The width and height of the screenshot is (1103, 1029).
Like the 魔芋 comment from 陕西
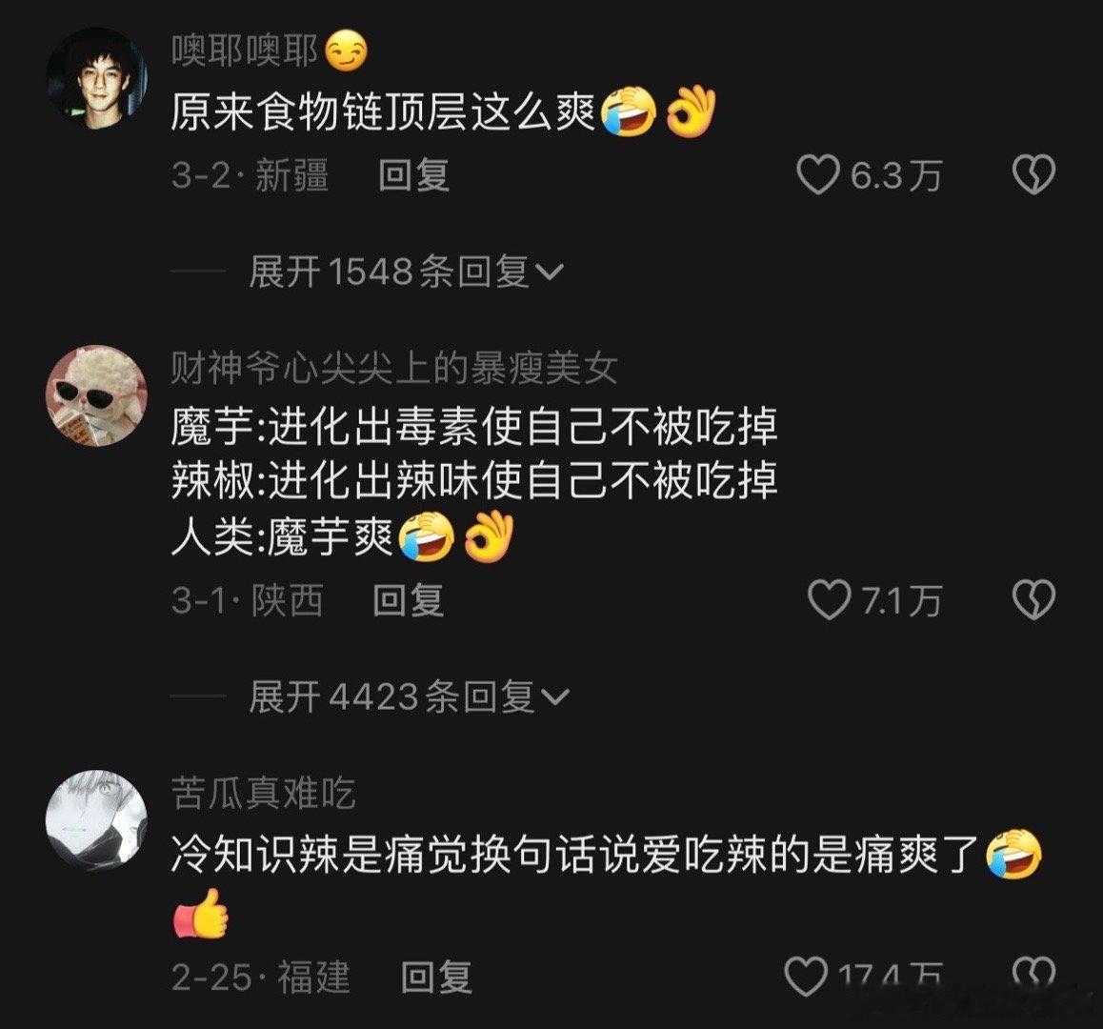[x=829, y=600]
